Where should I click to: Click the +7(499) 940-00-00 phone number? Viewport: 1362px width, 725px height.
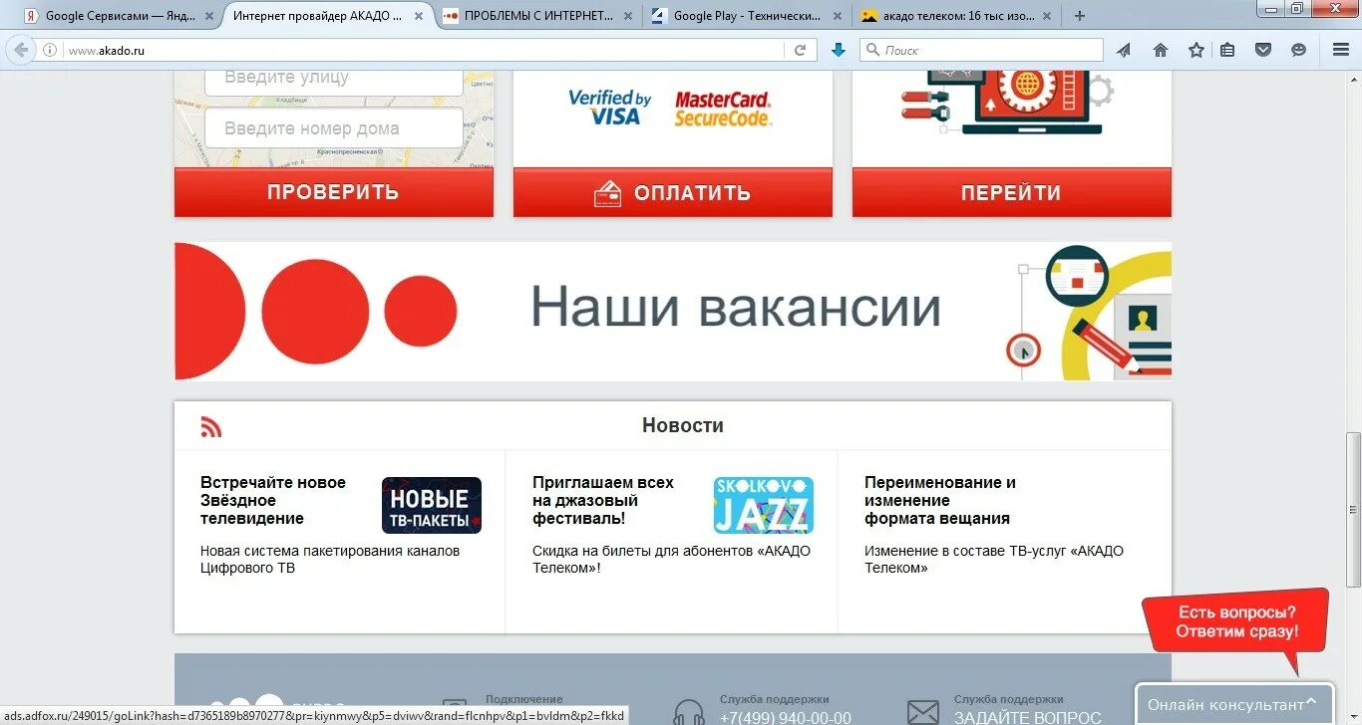click(786, 718)
